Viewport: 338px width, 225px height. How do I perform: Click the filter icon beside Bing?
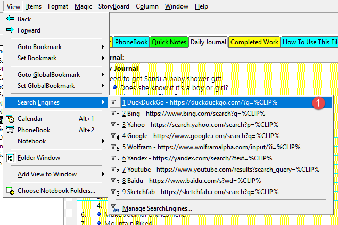[114, 114]
